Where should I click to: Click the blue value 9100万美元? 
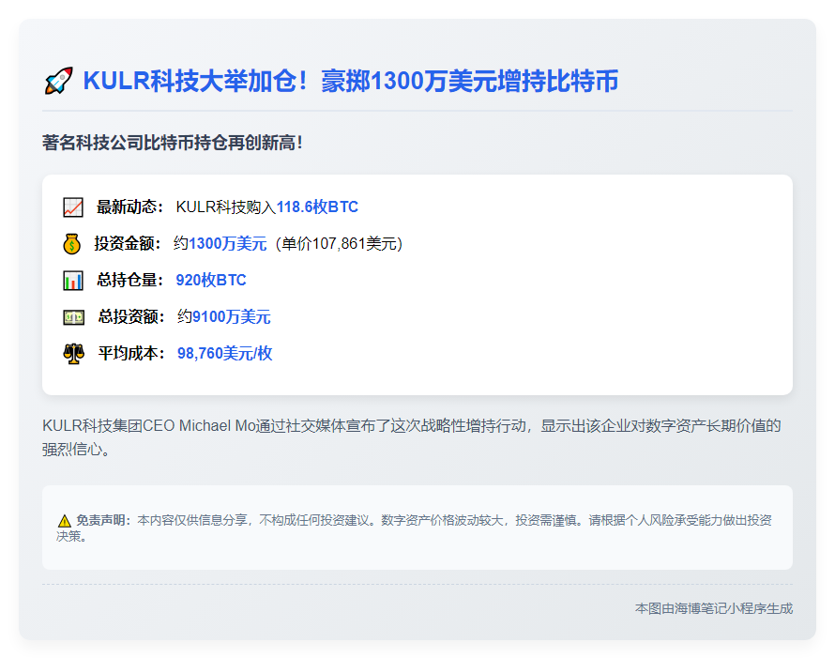231,316
